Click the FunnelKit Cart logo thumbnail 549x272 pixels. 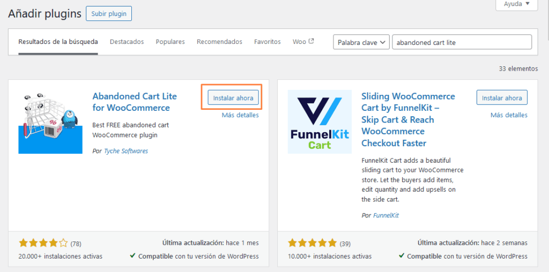tap(320, 122)
